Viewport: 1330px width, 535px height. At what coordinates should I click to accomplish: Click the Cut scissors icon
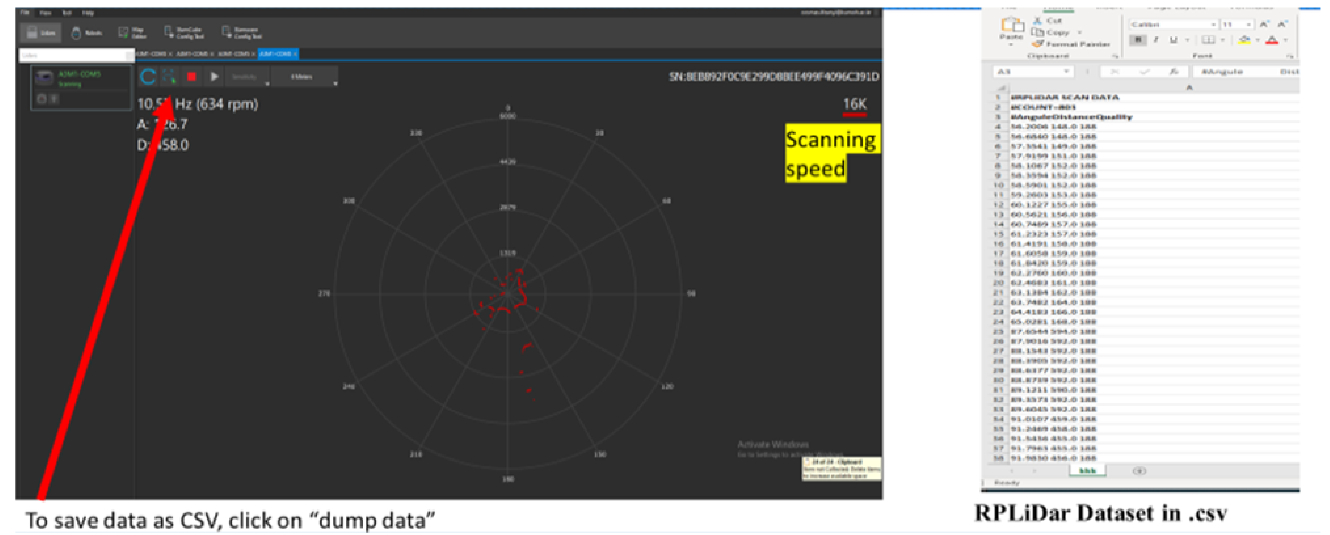pyautogui.click(x=1037, y=21)
